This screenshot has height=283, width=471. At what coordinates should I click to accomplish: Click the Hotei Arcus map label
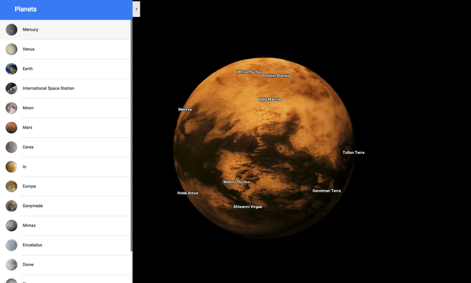(187, 193)
